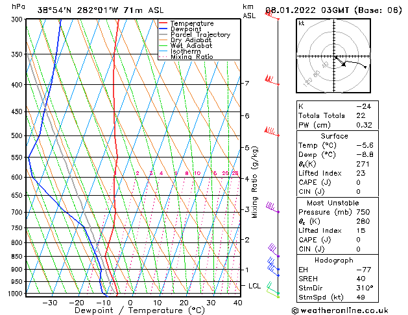Click the green wind barb near the surface
Screen dimensions: 408x315
click(273, 289)
